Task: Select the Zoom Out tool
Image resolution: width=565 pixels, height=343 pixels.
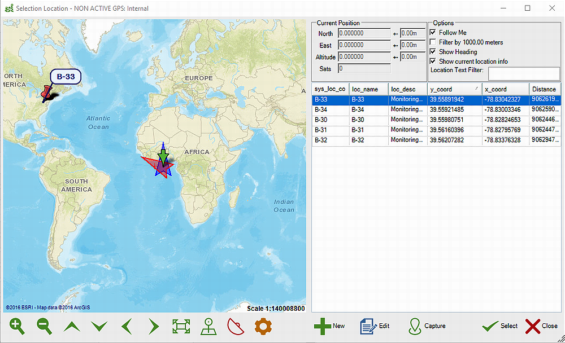Action: click(44, 327)
